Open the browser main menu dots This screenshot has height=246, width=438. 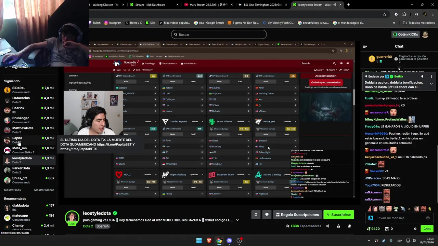point(433,14)
